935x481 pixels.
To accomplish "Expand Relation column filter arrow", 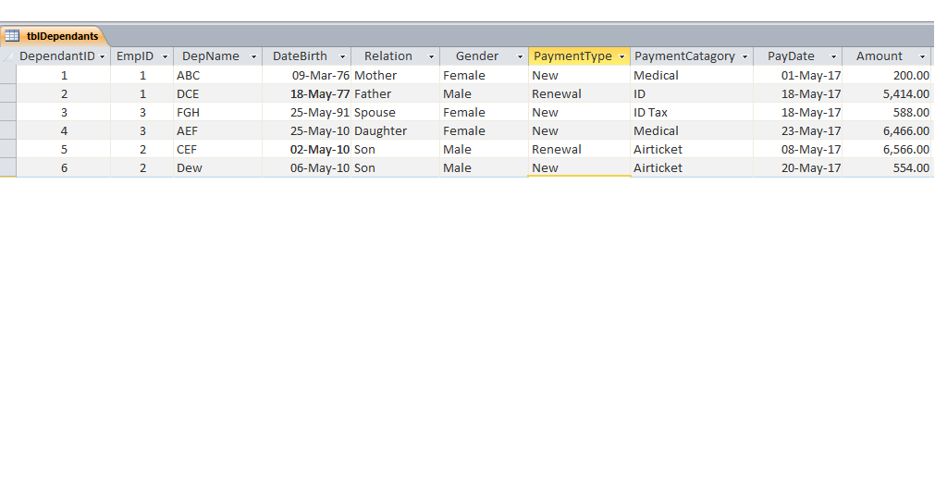I will point(431,56).
